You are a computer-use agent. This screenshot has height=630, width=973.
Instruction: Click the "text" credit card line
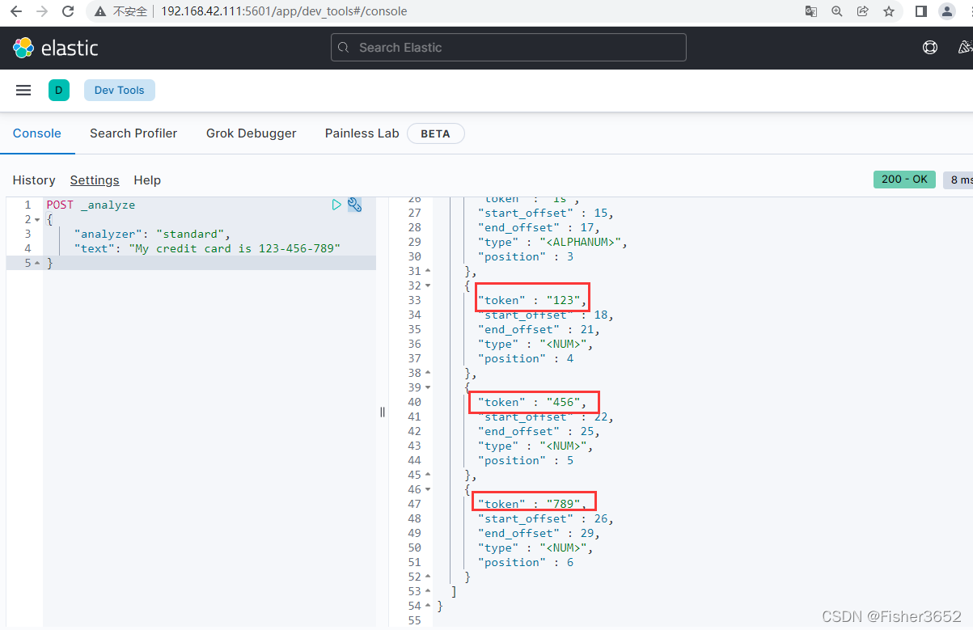(207, 248)
